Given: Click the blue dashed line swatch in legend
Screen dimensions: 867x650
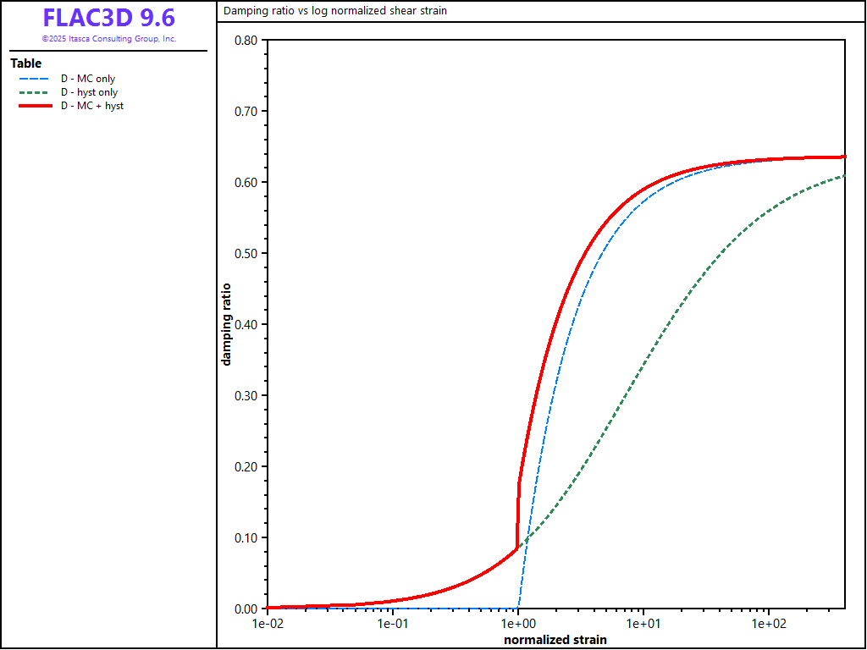Looking at the screenshot, I should point(36,79).
